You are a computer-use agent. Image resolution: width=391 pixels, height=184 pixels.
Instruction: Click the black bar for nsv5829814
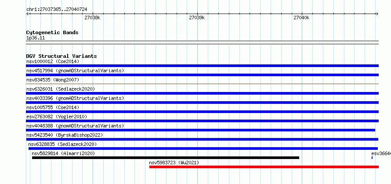tap(166, 158)
